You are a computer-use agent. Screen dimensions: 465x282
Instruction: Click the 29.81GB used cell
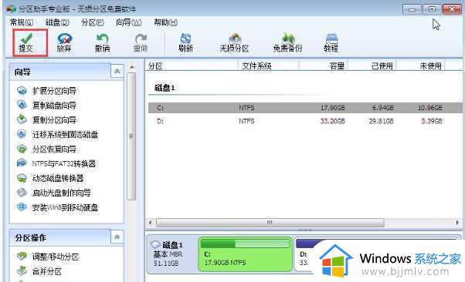tap(381, 121)
